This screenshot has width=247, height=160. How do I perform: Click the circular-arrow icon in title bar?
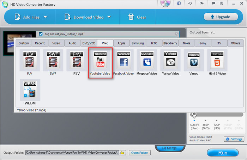190,3
